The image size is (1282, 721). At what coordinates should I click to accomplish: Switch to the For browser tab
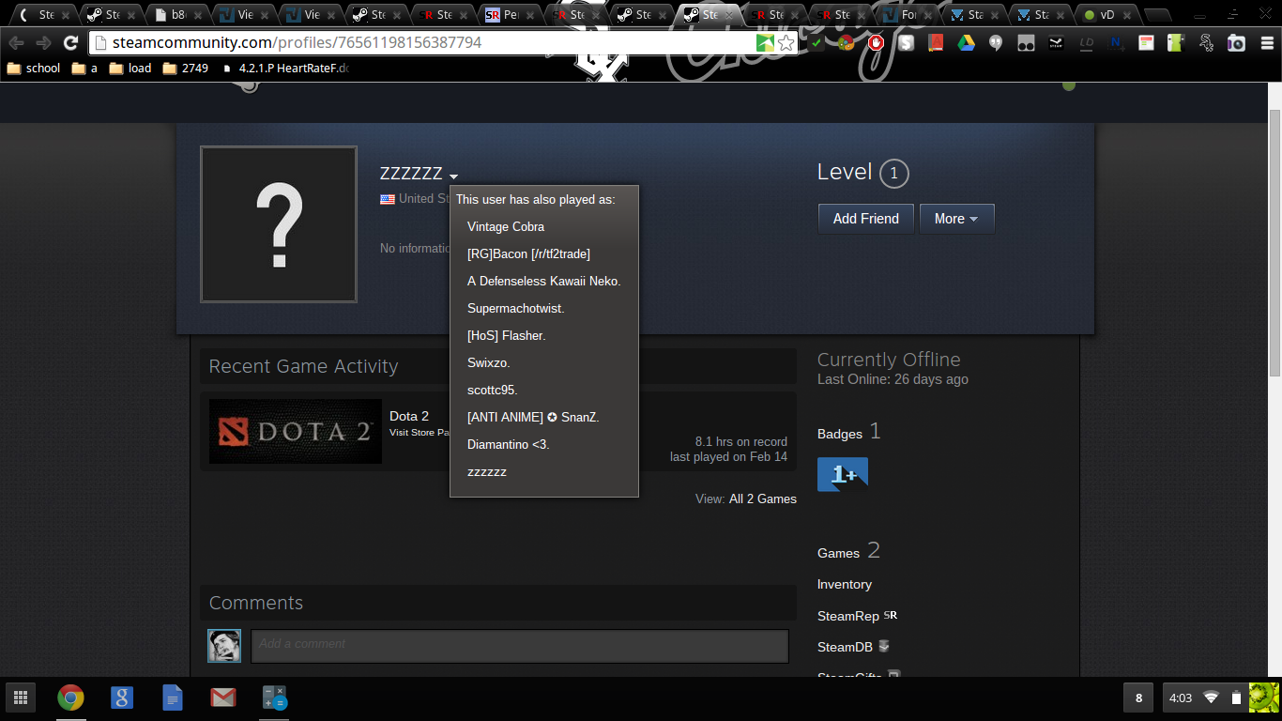click(x=905, y=15)
